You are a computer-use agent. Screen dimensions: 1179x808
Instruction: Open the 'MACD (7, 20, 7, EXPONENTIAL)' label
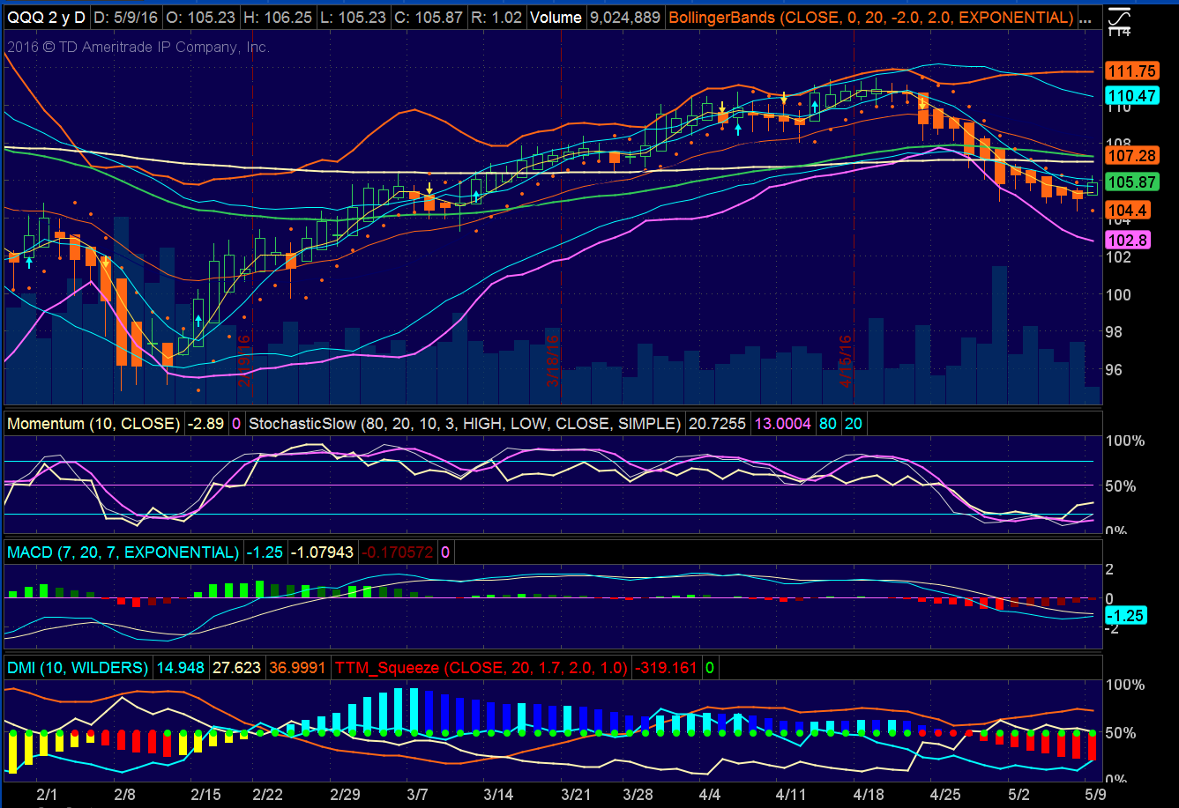pyautogui.click(x=123, y=552)
